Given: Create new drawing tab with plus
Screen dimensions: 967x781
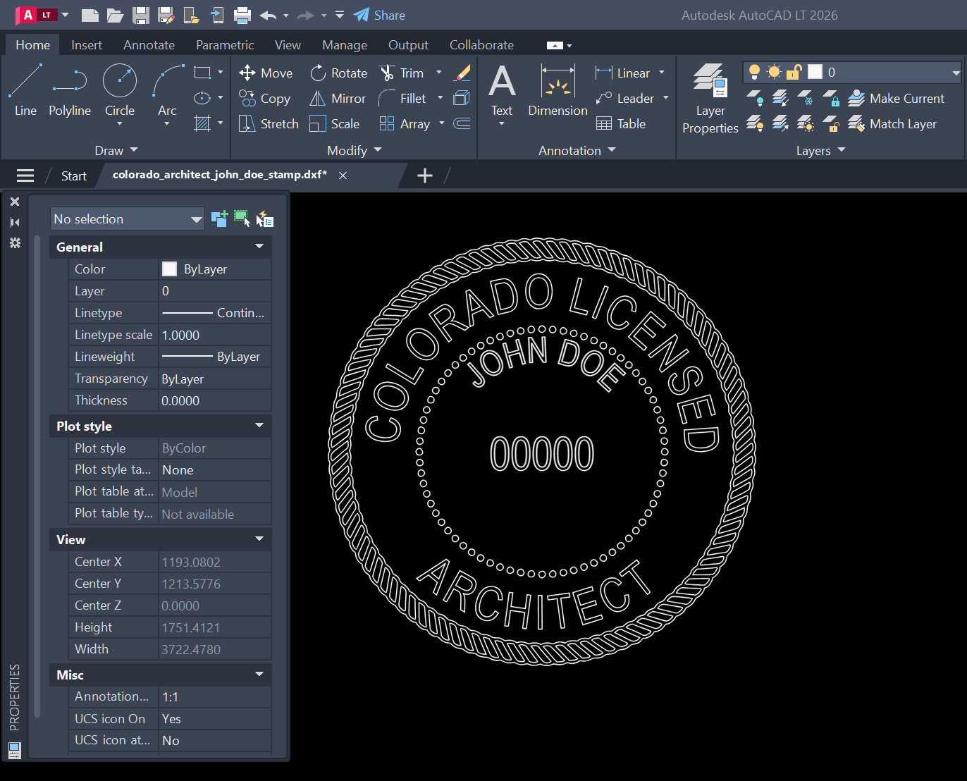Looking at the screenshot, I should click(425, 176).
